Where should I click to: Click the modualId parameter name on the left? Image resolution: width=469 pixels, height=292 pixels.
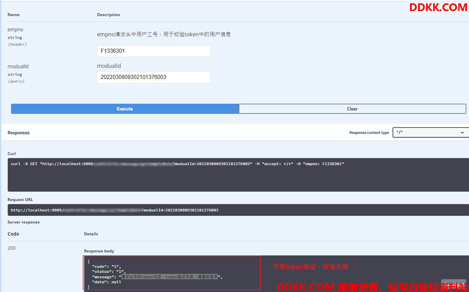click(x=18, y=66)
